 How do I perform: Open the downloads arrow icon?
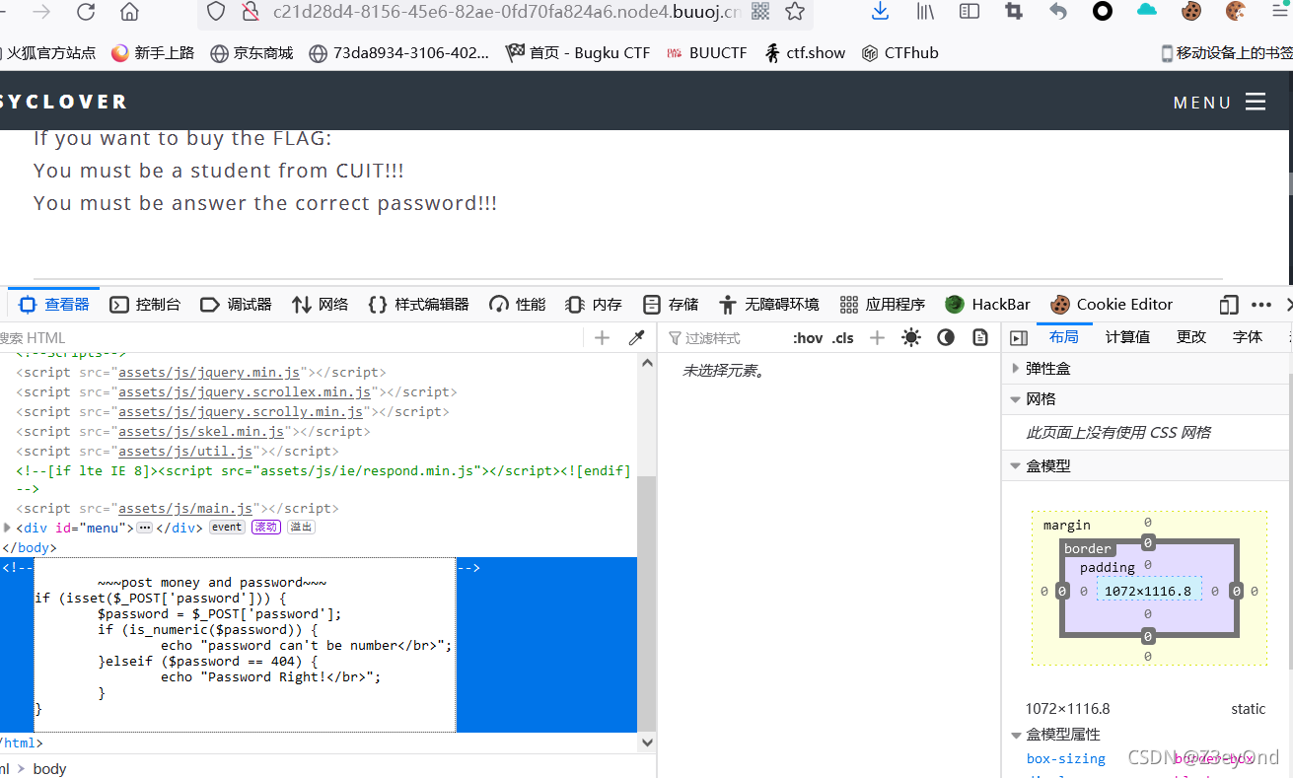881,11
